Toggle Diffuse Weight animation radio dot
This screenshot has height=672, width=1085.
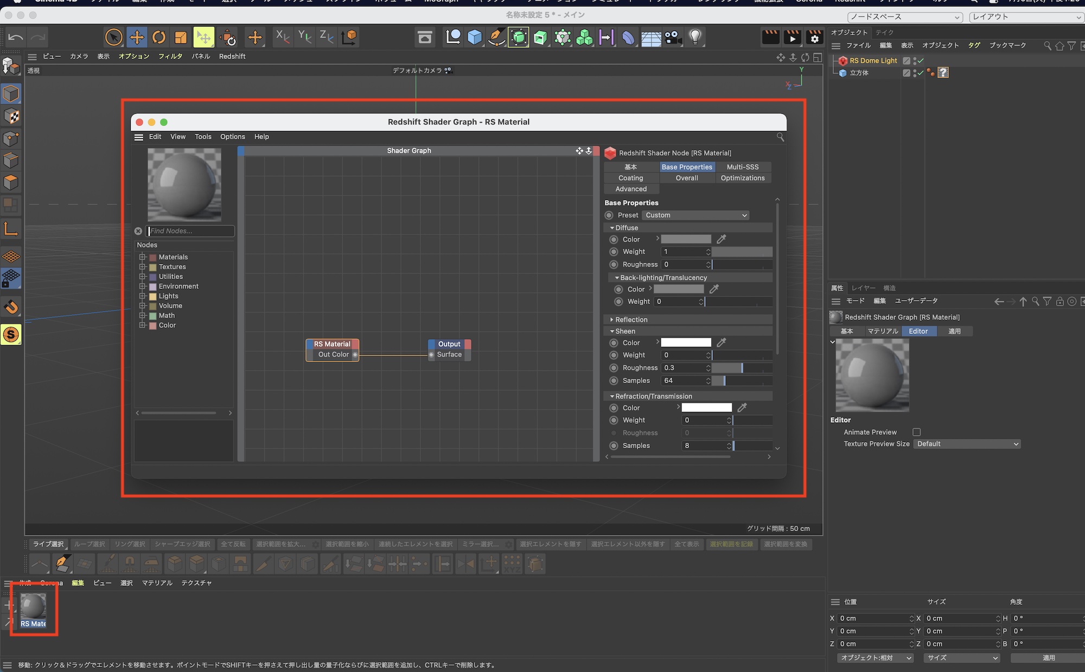614,251
